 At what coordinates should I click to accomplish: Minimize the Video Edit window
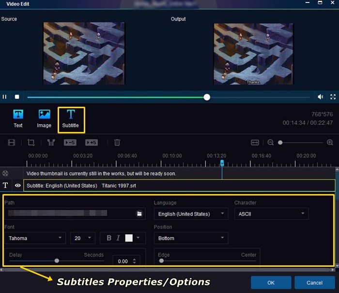[x=308, y=2]
